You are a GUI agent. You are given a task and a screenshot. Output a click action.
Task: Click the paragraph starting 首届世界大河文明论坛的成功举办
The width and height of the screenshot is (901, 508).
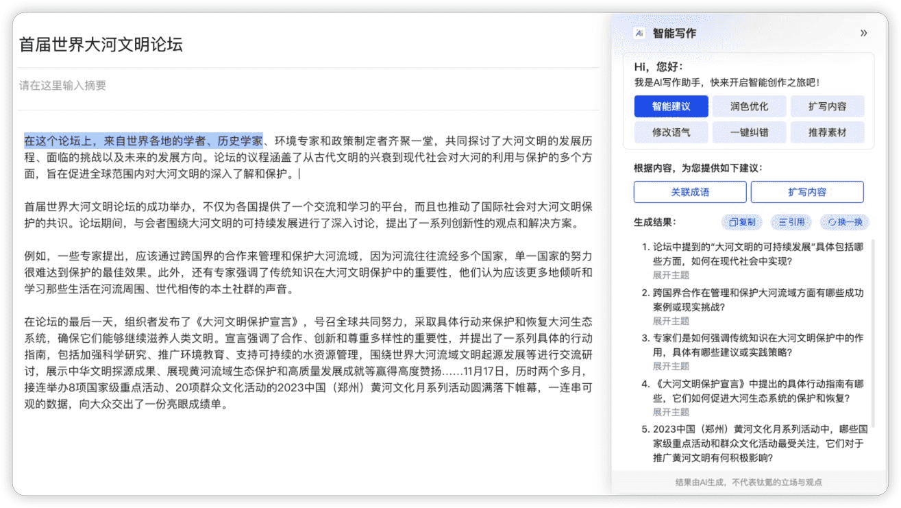tap(308, 215)
